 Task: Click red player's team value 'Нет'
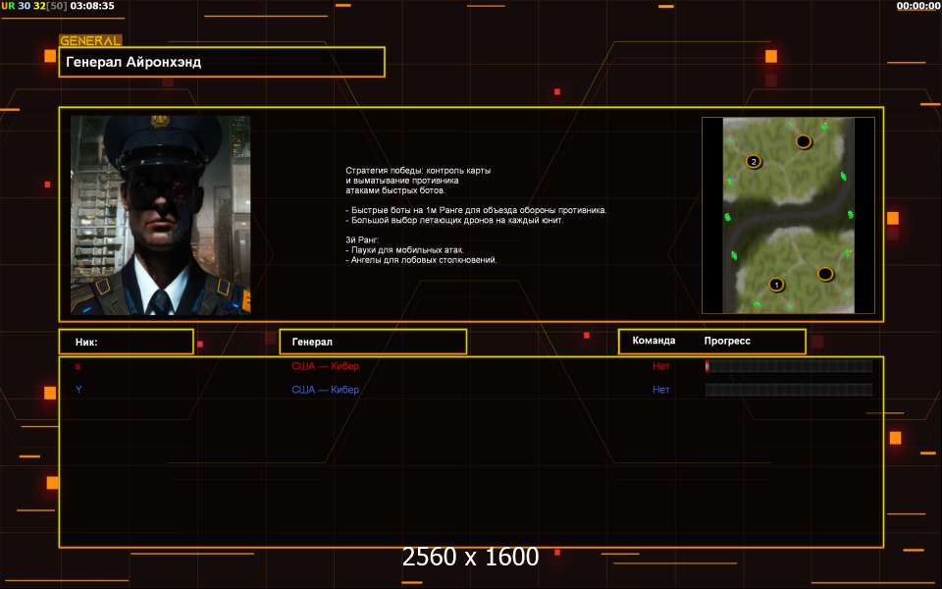click(661, 366)
